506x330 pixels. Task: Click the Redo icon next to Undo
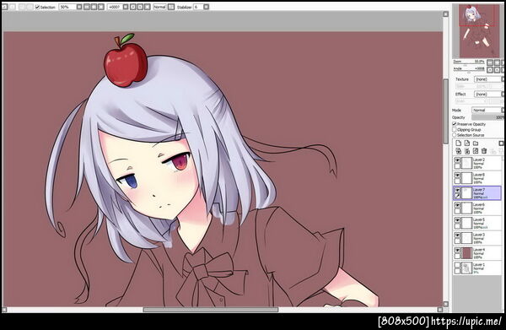click(13, 7)
